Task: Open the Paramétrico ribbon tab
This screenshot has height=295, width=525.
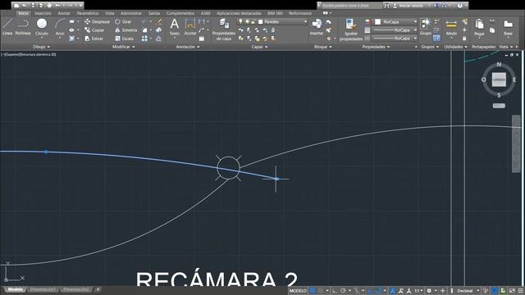Action: coord(88,13)
